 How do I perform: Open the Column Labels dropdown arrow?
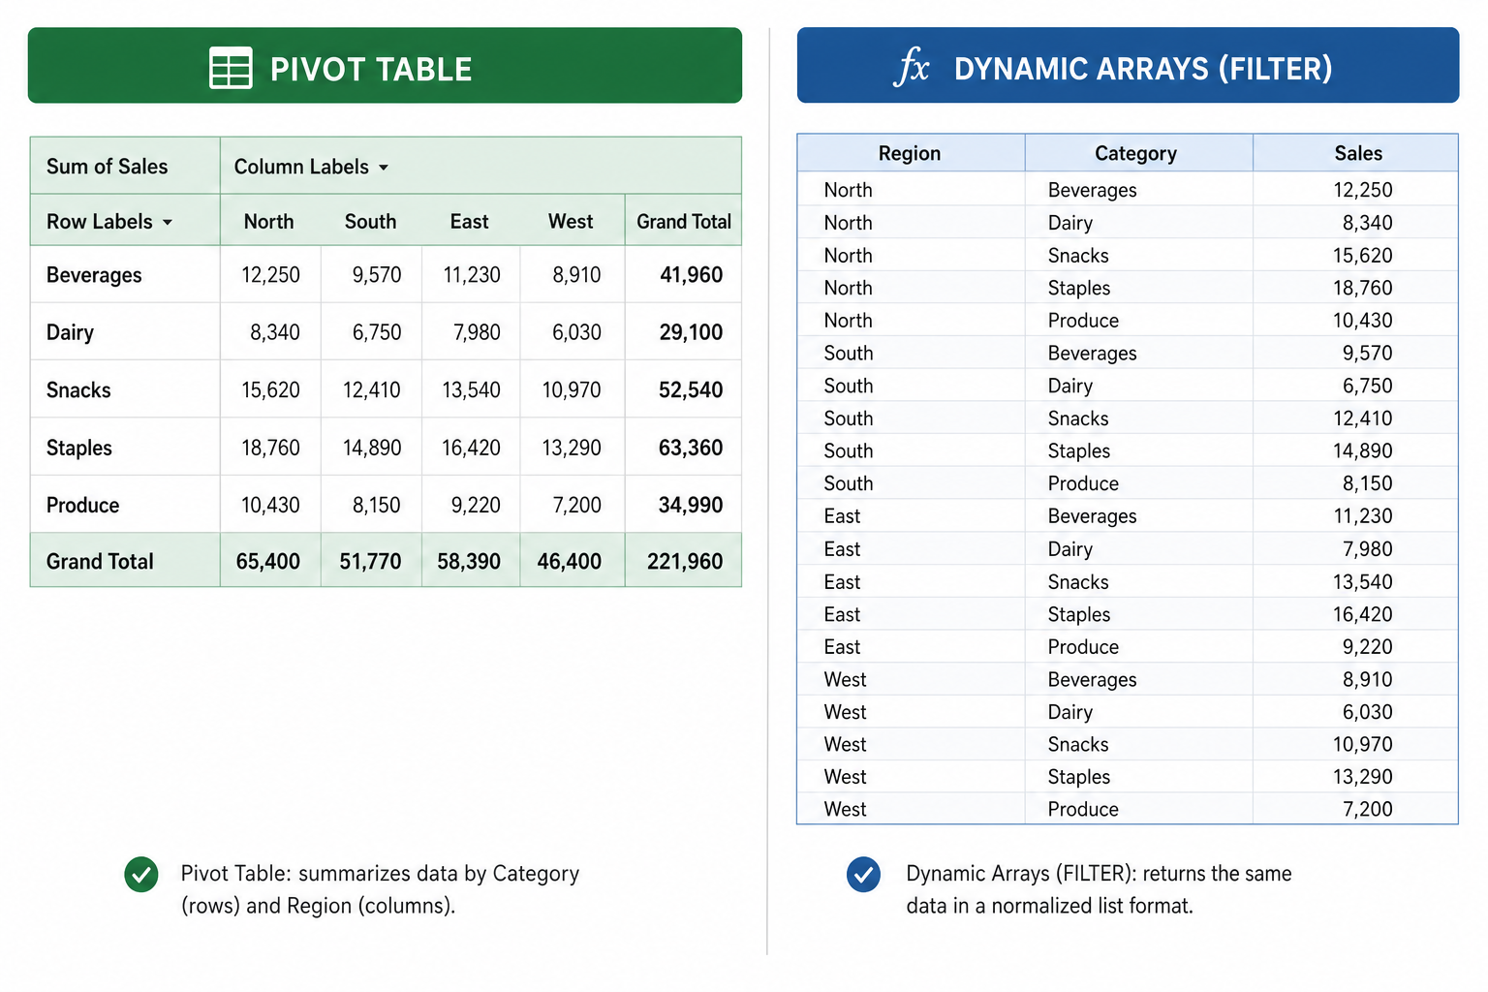click(384, 168)
